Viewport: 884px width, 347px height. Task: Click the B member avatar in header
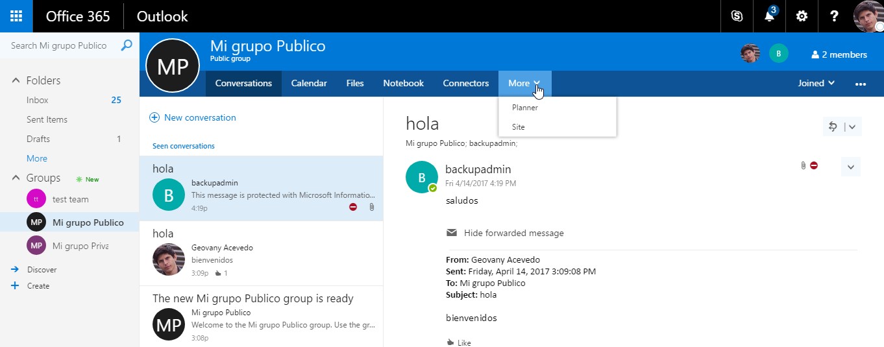coord(779,54)
